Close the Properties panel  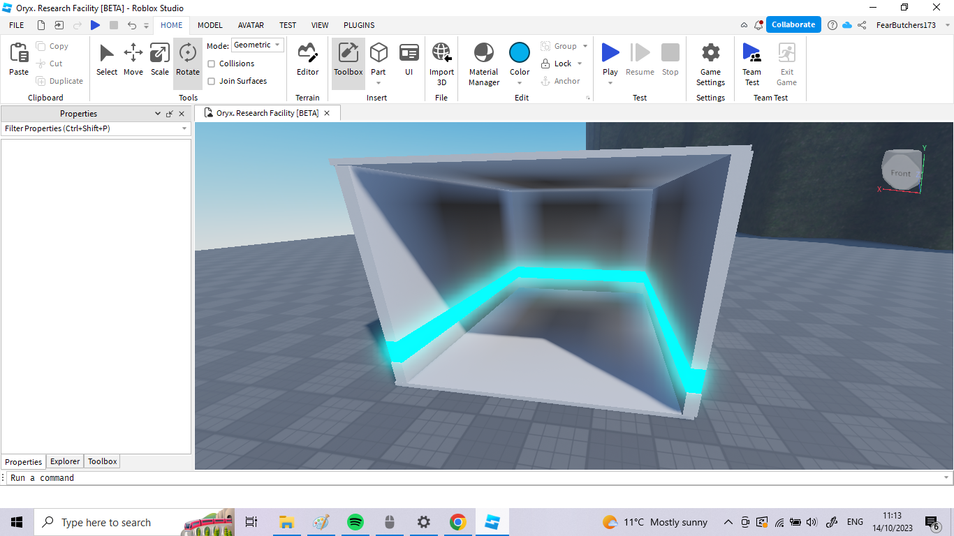[x=182, y=114]
